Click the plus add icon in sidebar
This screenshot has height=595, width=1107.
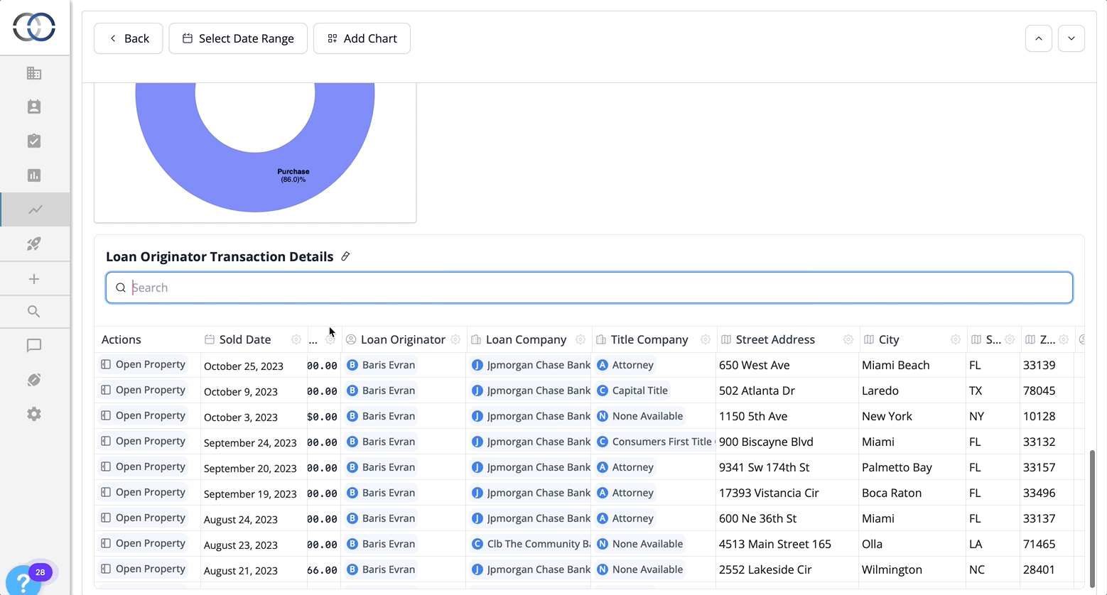point(34,279)
